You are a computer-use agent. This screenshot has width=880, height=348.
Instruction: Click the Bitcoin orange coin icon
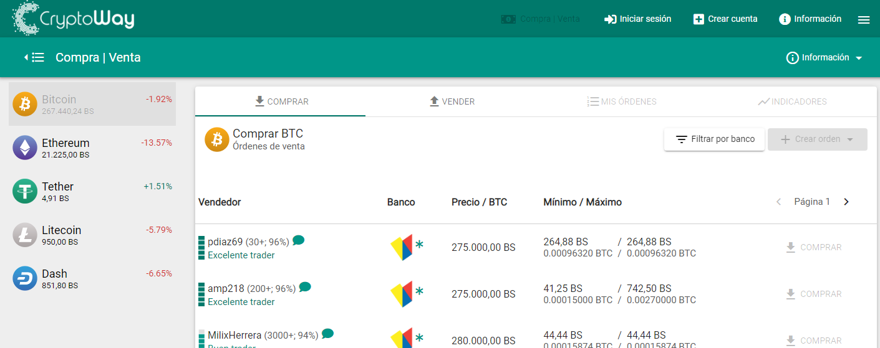(x=25, y=104)
